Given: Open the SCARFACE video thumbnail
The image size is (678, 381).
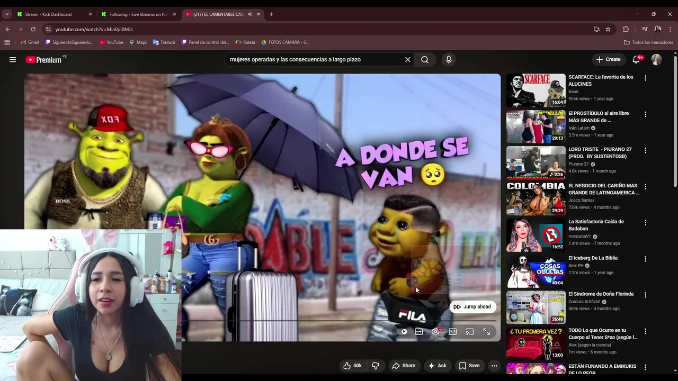Looking at the screenshot, I should tap(536, 90).
